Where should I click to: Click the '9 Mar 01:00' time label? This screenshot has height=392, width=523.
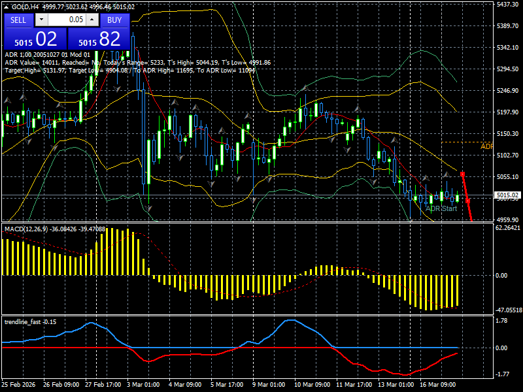pos(269,385)
